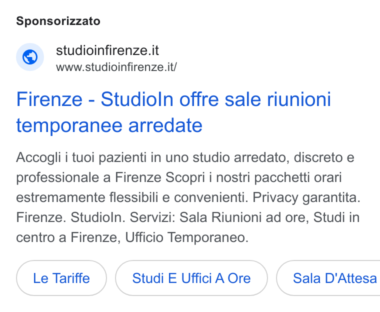Open the headline starting 'Firenze - StudioIn offre'
Screen dimensions: 380x312
pos(173,112)
